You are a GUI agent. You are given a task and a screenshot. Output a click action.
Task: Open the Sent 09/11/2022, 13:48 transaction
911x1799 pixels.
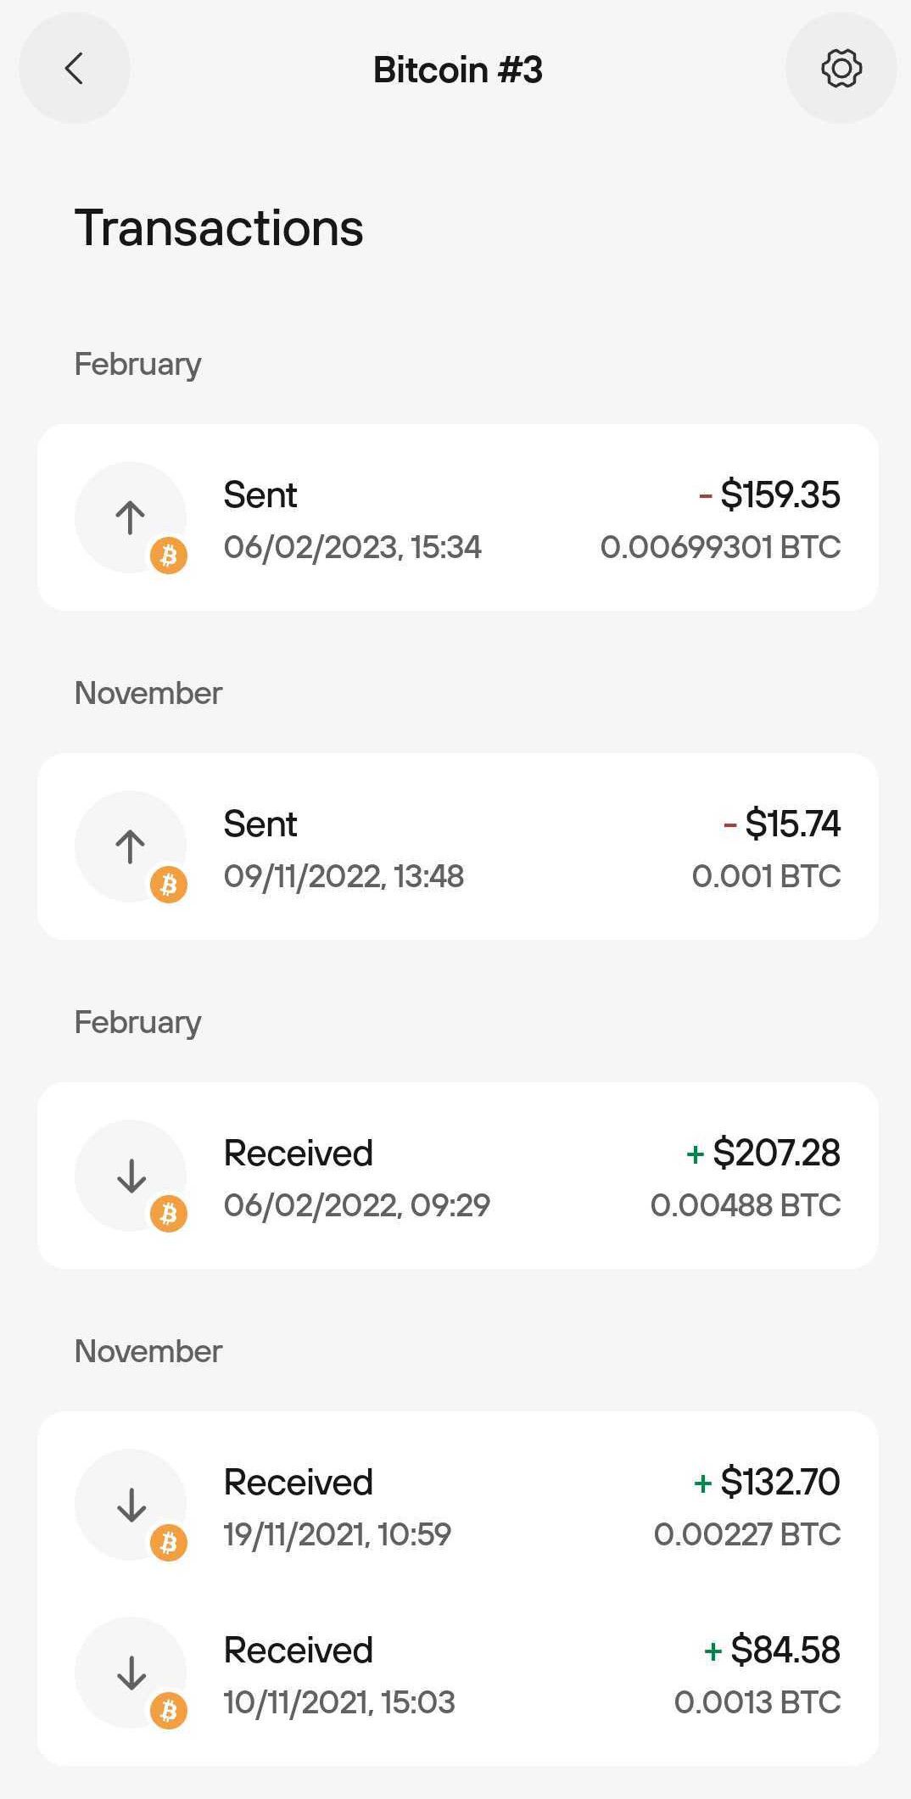point(458,846)
